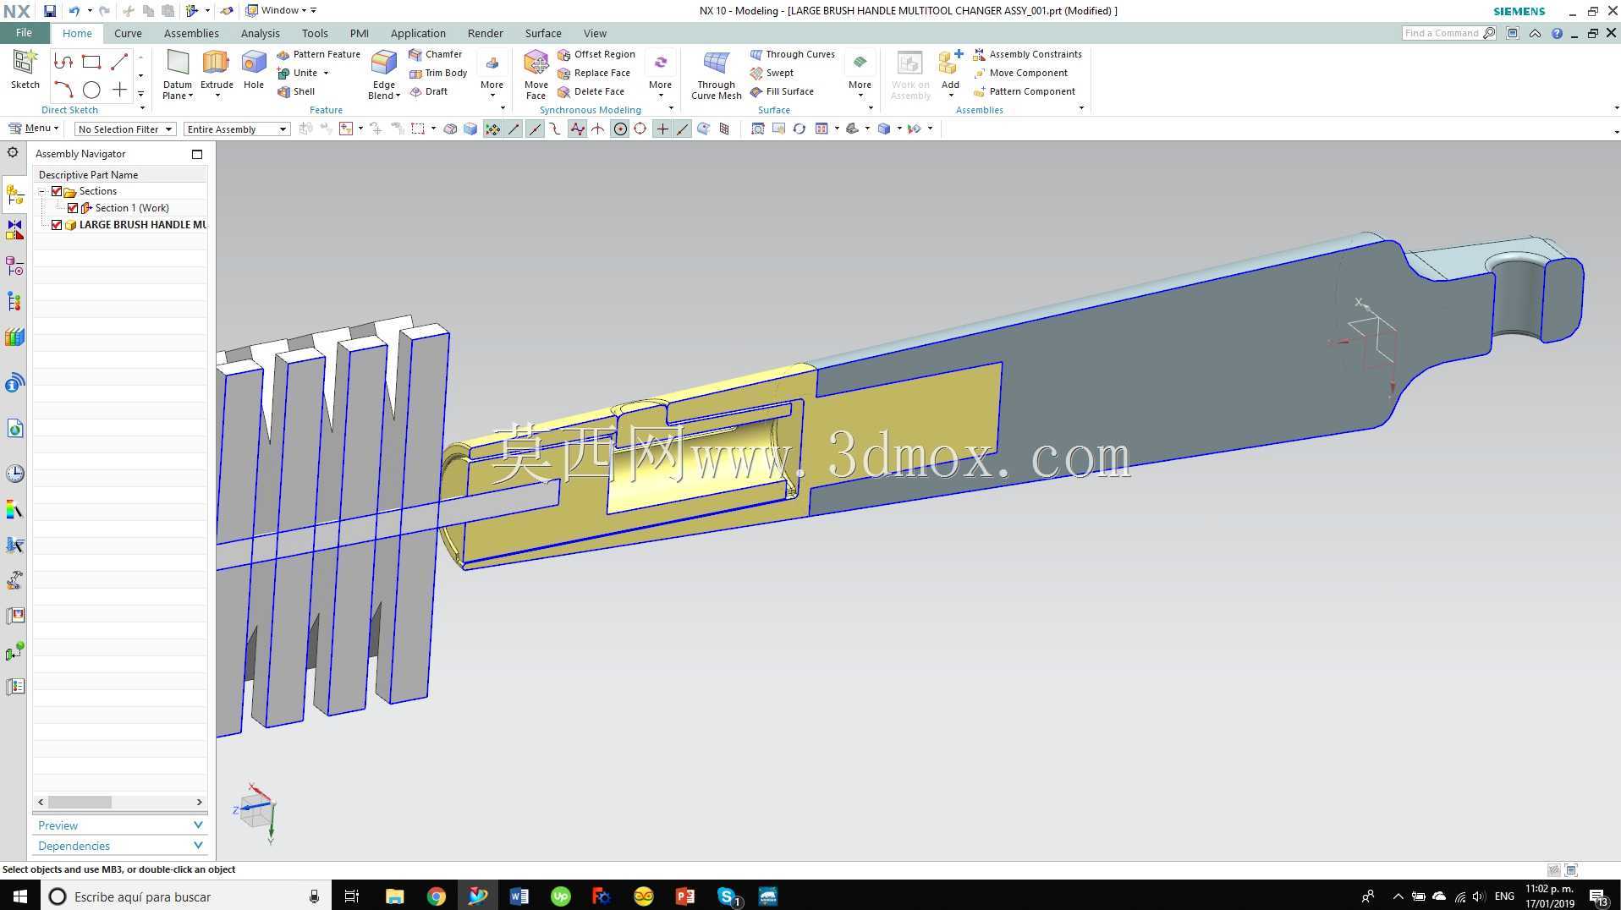Open Assembly Constraints command
This screenshot has width=1621, height=910.
click(x=1027, y=54)
